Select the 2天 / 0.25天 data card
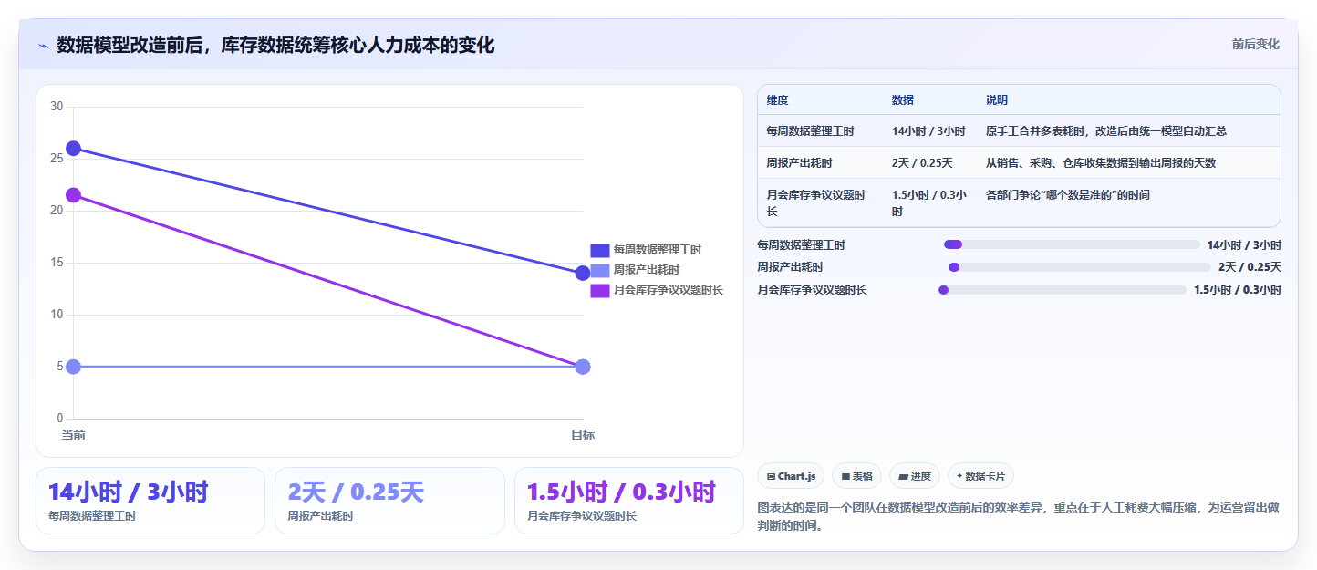Screen dimensions: 1317x570 [x=389, y=501]
